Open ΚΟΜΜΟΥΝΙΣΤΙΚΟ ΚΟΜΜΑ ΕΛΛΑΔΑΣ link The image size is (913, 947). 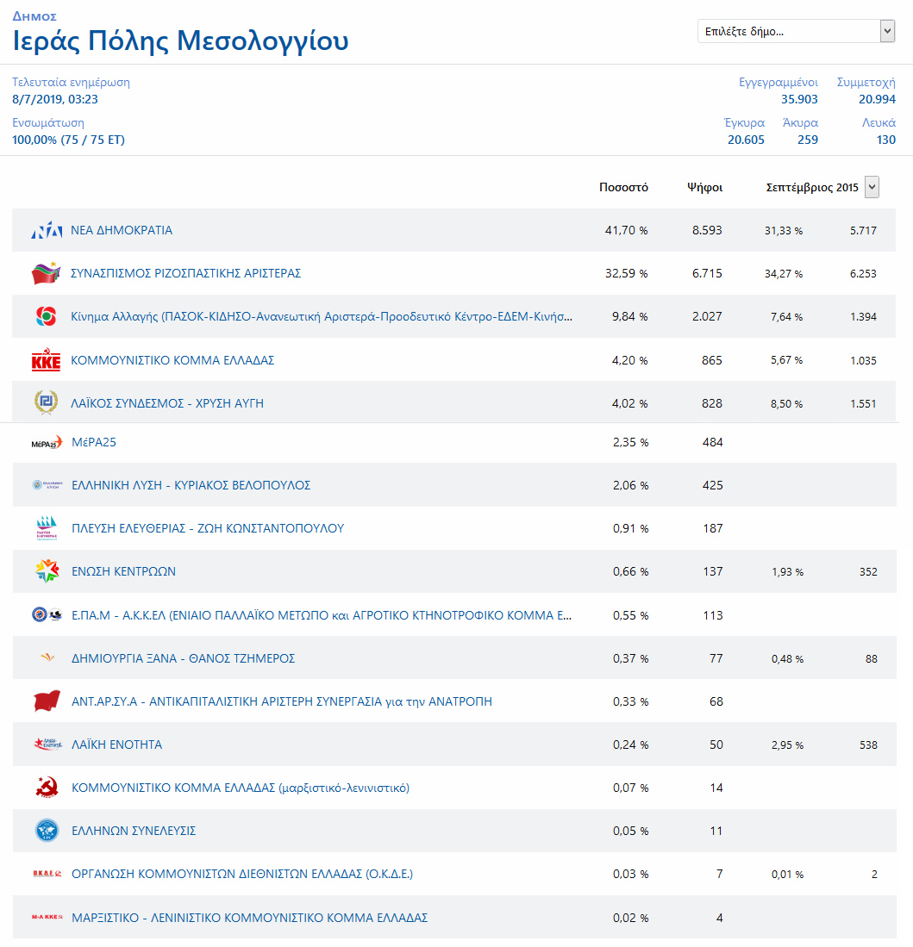click(172, 360)
